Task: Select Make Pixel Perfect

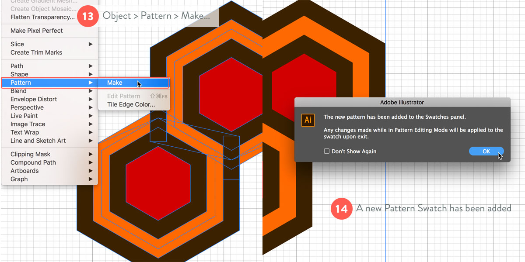Action: point(37,31)
